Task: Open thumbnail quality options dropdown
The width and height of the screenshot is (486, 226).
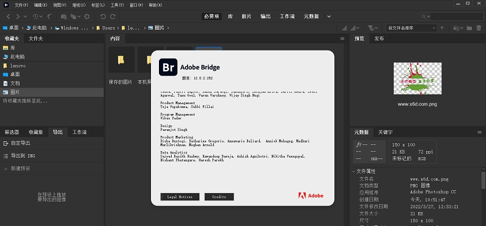Action: (355, 28)
